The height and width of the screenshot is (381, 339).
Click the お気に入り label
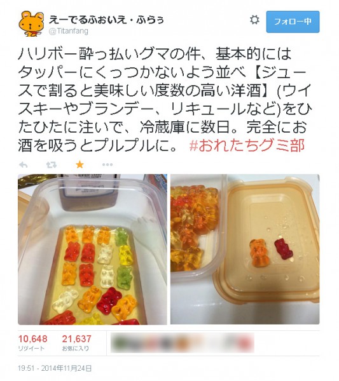click(76, 349)
